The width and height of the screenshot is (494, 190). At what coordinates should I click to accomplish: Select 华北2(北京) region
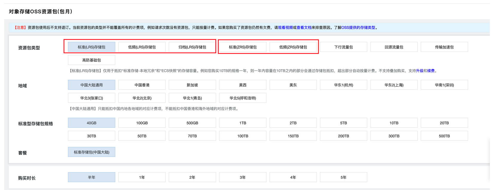[142, 98]
